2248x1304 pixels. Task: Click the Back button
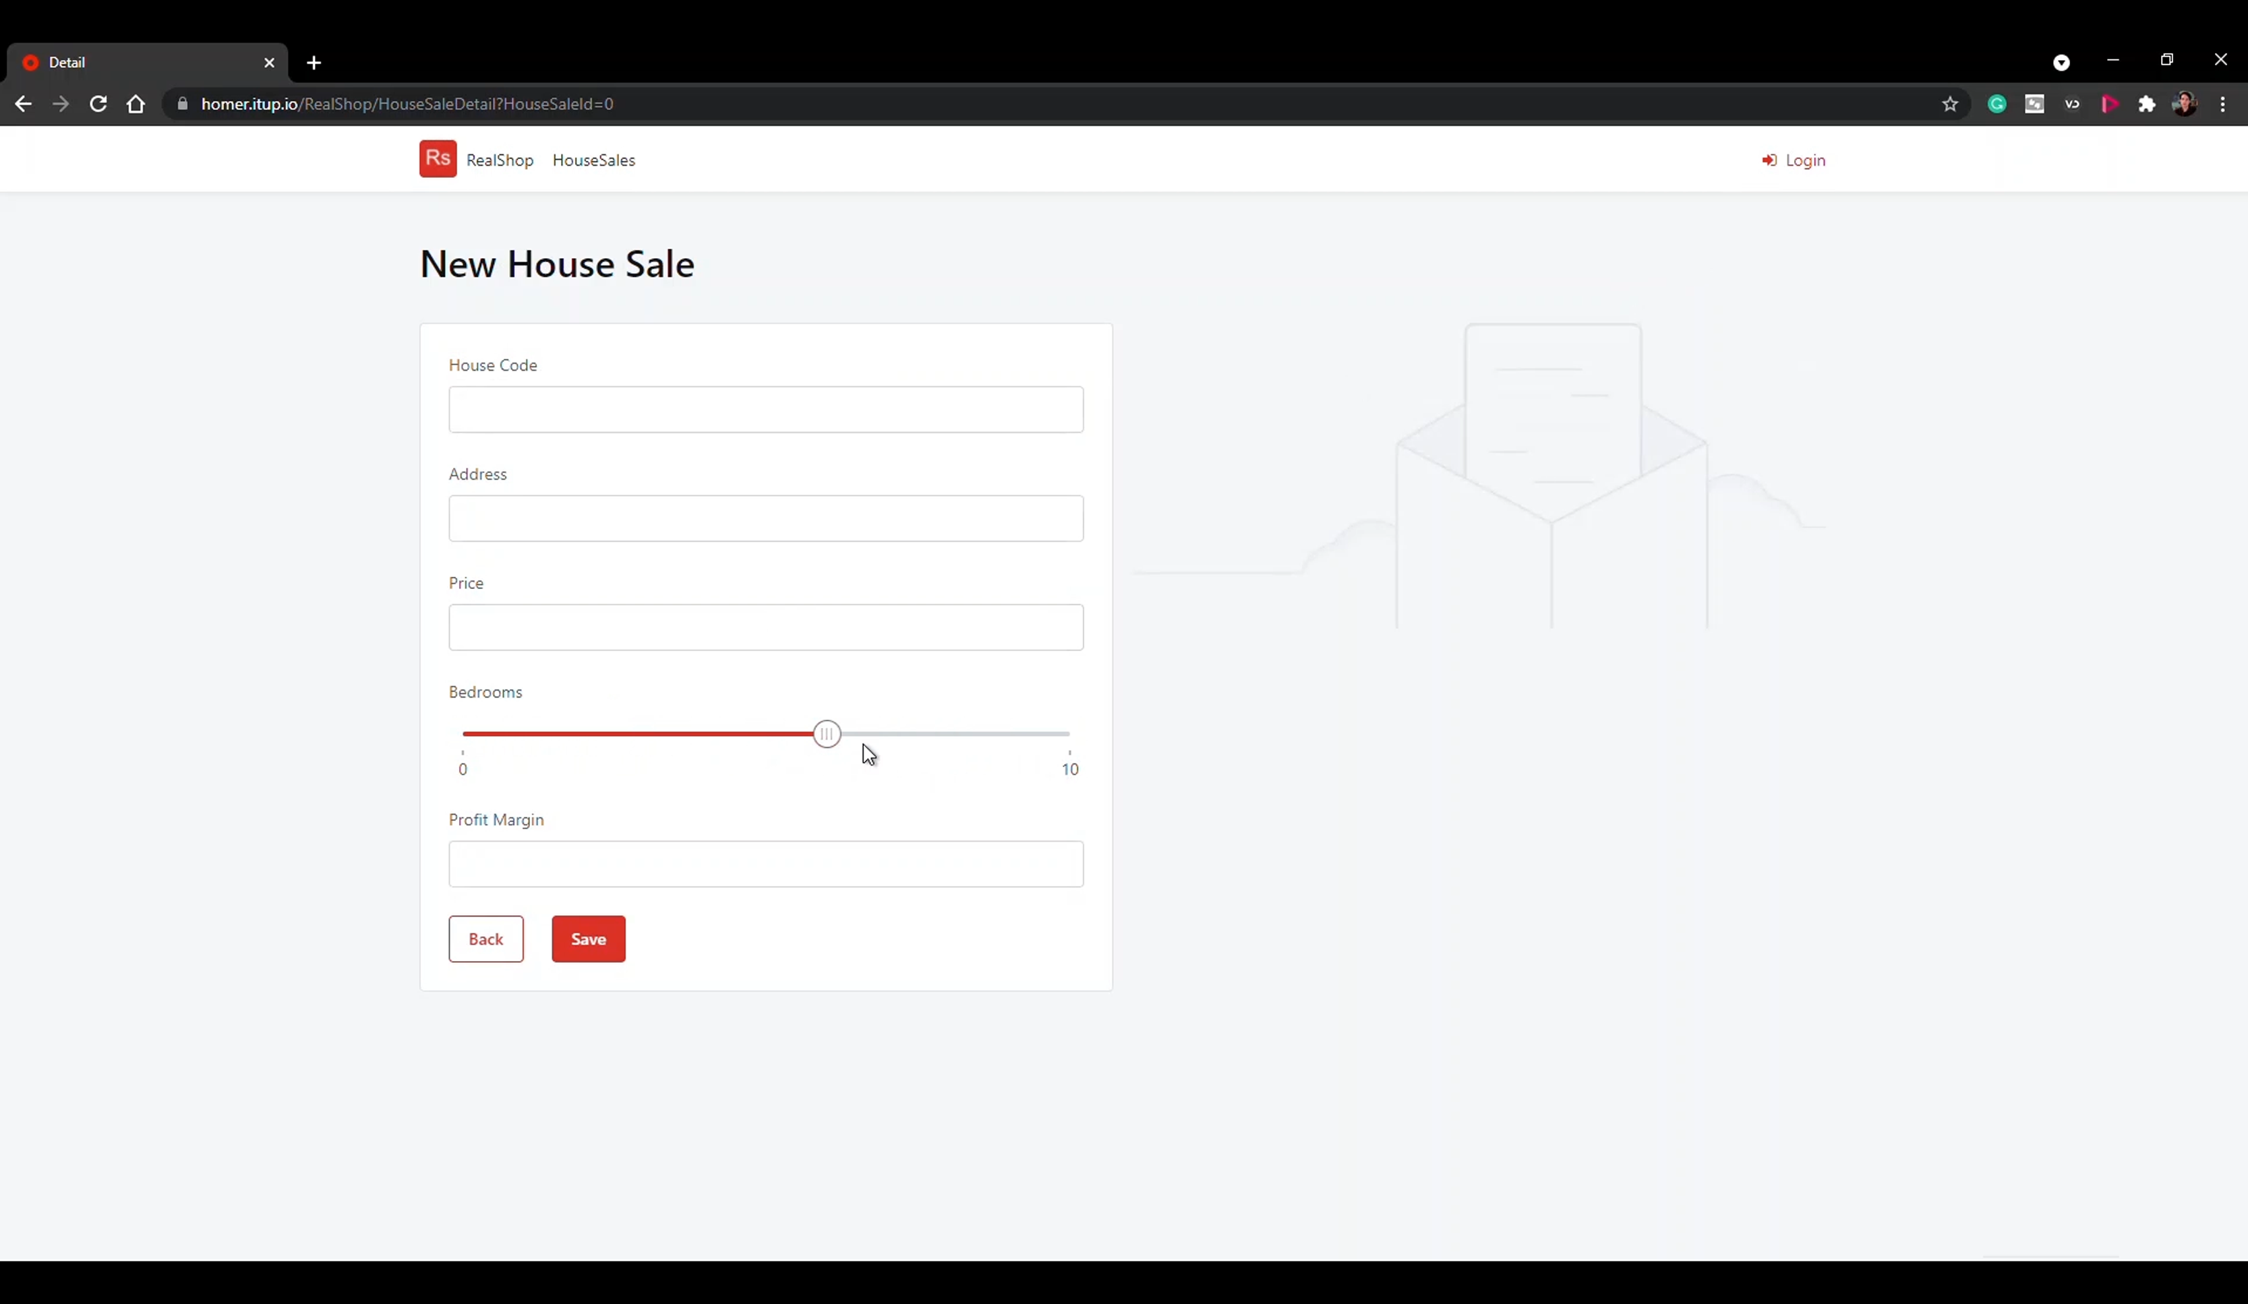point(486,939)
